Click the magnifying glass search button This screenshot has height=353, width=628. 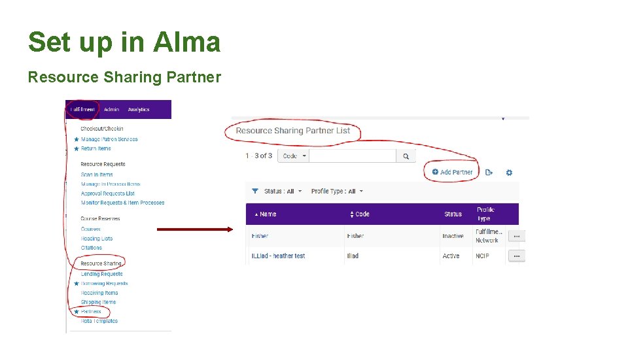(406, 156)
